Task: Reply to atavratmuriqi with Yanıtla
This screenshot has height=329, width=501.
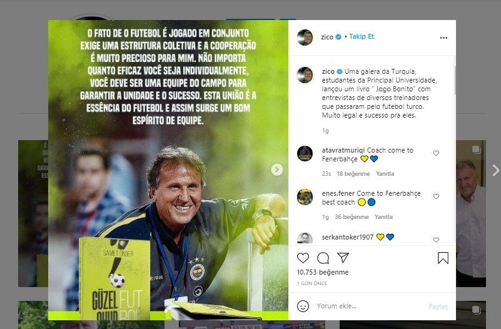Action: (x=385, y=174)
